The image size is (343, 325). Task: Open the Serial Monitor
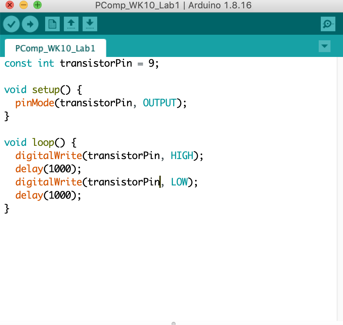tap(328, 24)
